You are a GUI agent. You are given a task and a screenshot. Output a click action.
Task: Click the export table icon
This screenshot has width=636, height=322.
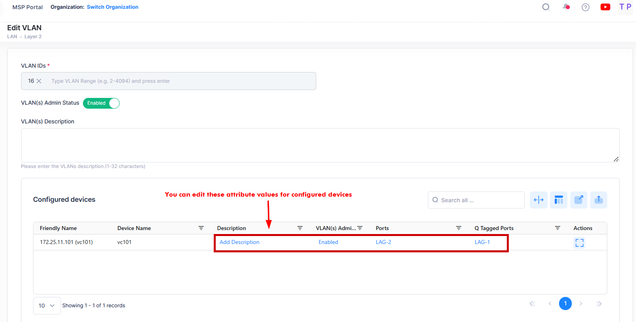point(579,200)
